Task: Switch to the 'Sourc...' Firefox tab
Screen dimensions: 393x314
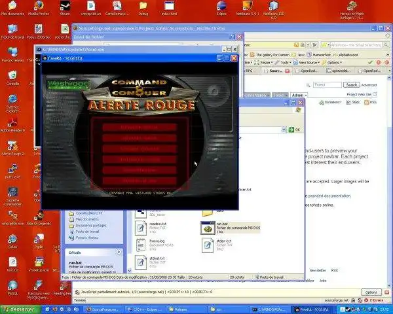Action: click(x=276, y=71)
